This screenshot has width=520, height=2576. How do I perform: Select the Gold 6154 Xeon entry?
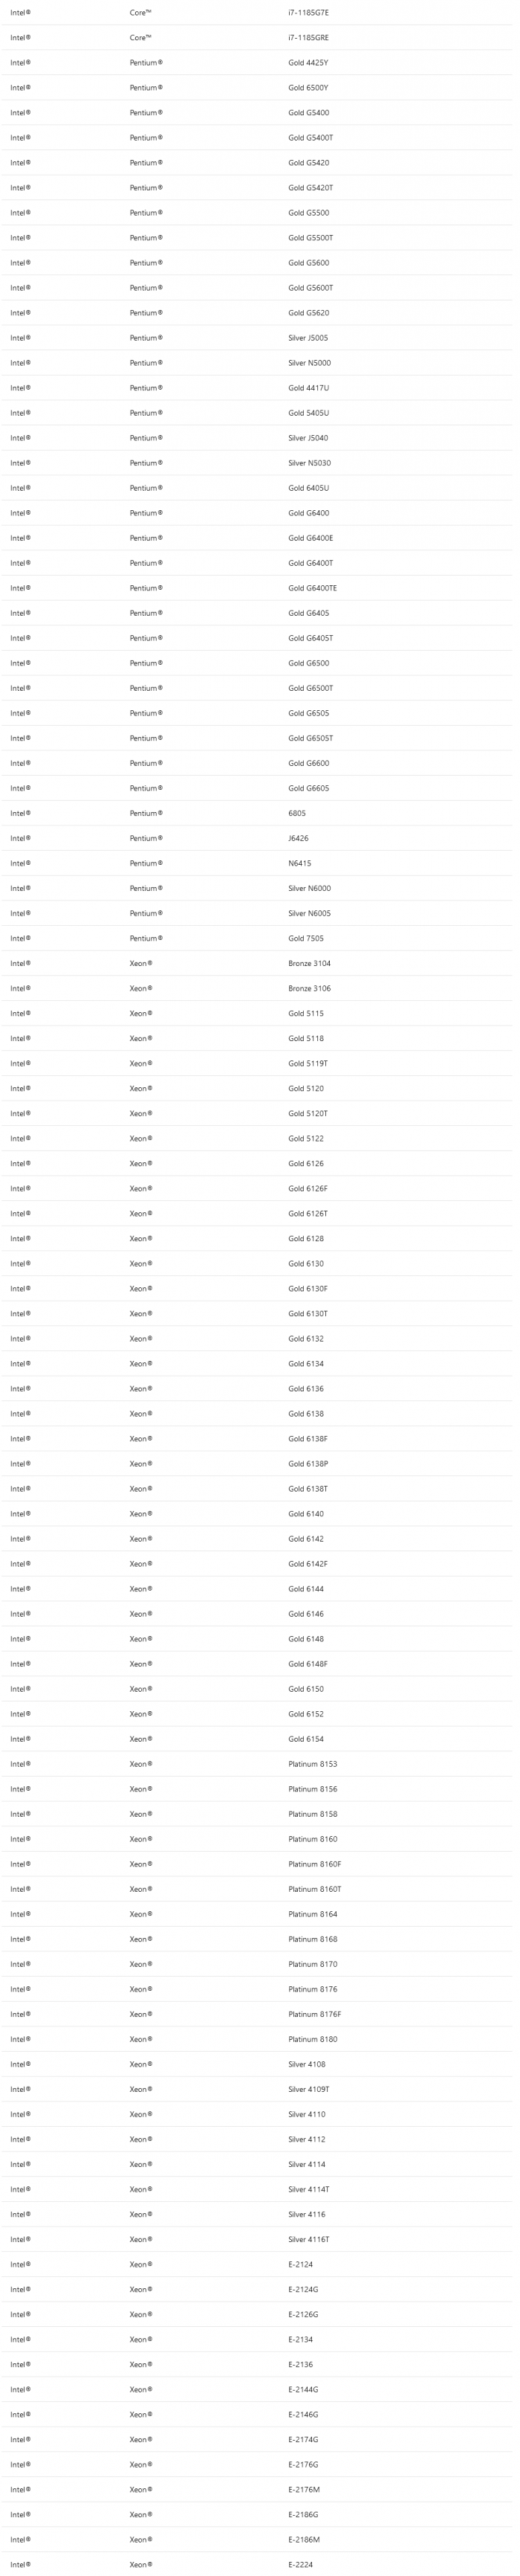coord(305,1738)
